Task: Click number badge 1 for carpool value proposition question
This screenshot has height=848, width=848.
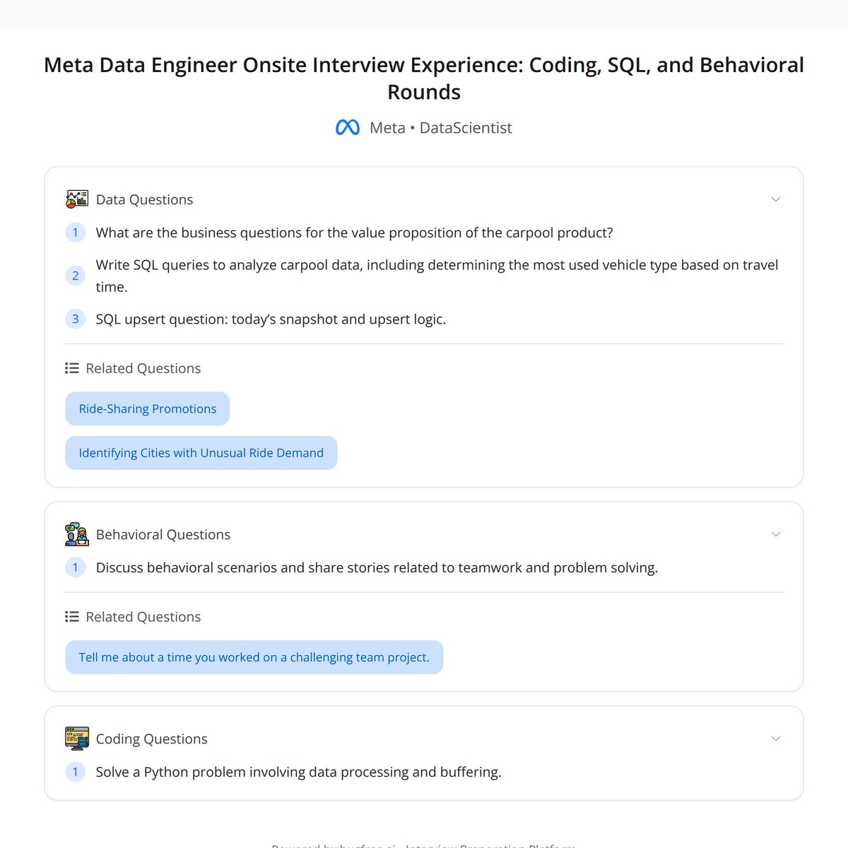Action: [76, 232]
